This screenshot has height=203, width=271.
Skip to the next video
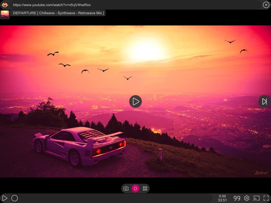coord(264,101)
